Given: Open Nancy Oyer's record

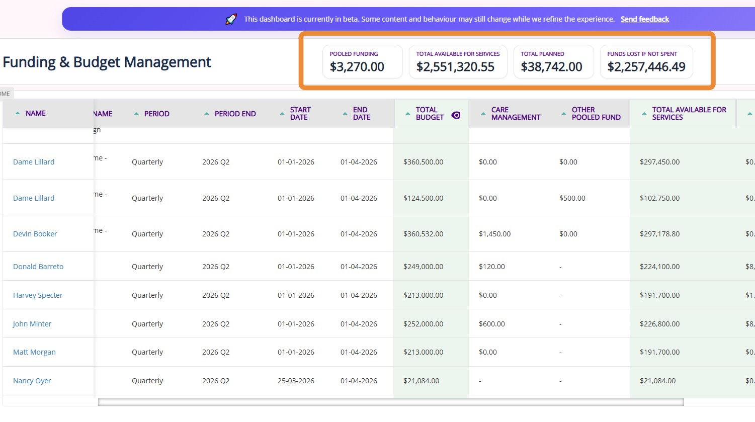Looking at the screenshot, I should pyautogui.click(x=32, y=381).
